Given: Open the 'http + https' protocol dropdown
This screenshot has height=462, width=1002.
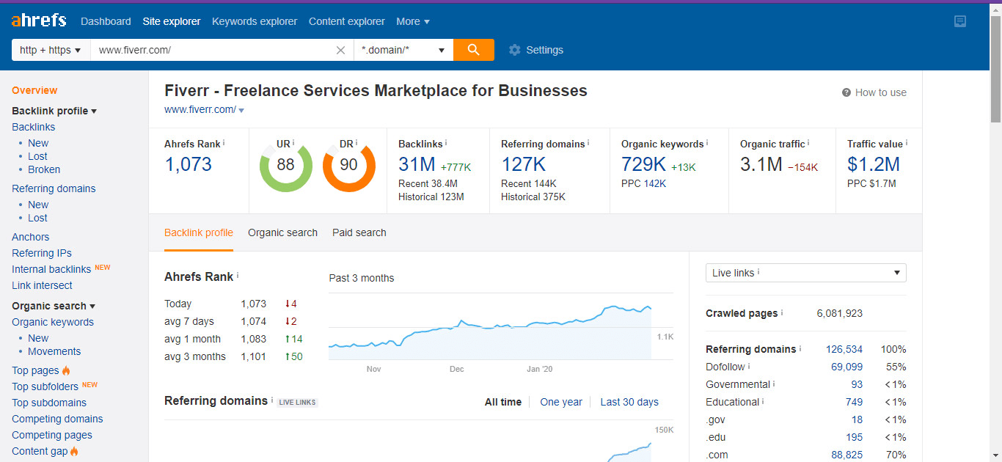Looking at the screenshot, I should coord(50,50).
